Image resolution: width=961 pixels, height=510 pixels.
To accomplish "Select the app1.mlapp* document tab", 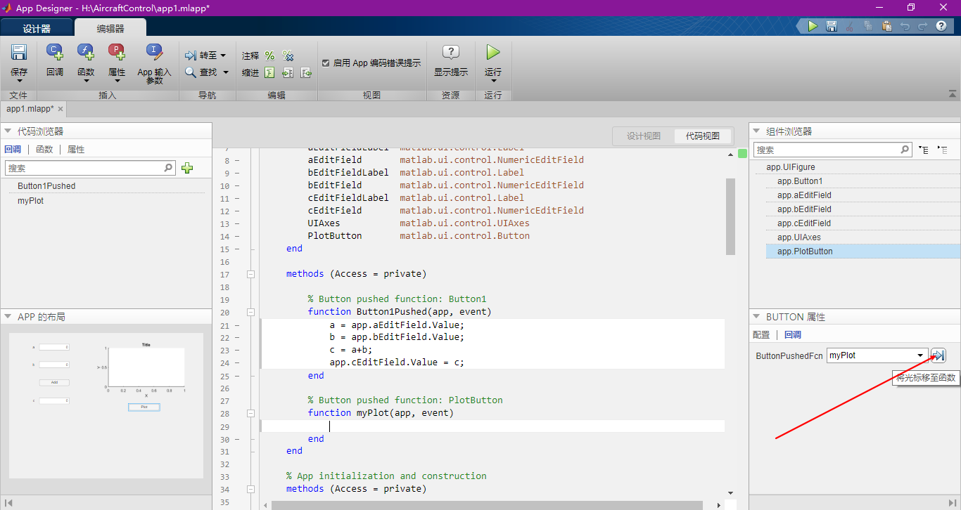I will [30, 109].
